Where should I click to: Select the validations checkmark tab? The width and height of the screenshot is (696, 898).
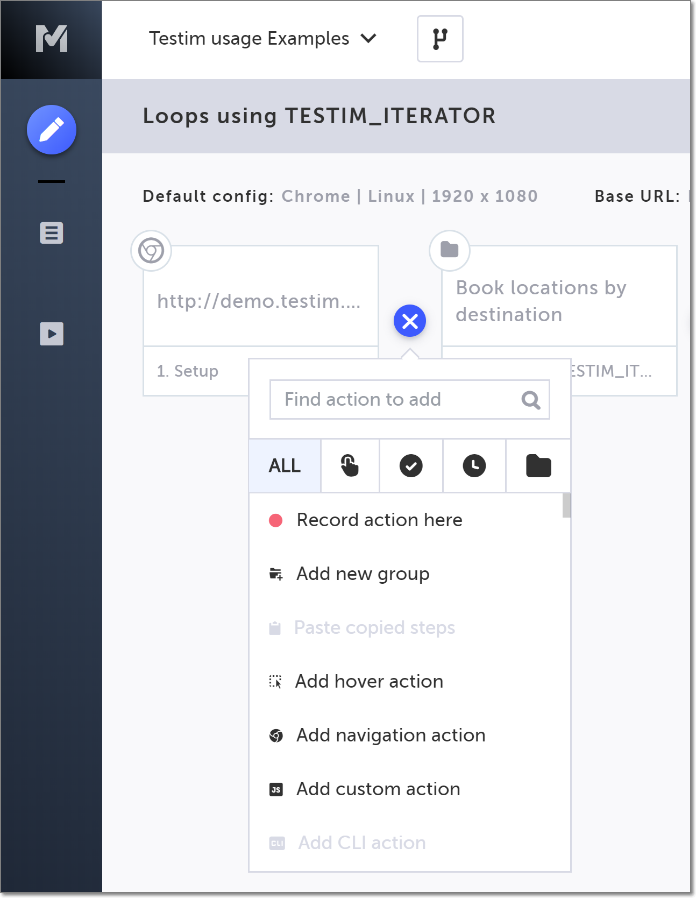tap(411, 466)
